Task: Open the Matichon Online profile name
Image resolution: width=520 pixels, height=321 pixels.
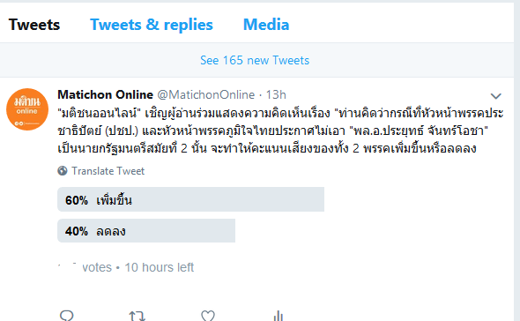Action: tap(105, 94)
